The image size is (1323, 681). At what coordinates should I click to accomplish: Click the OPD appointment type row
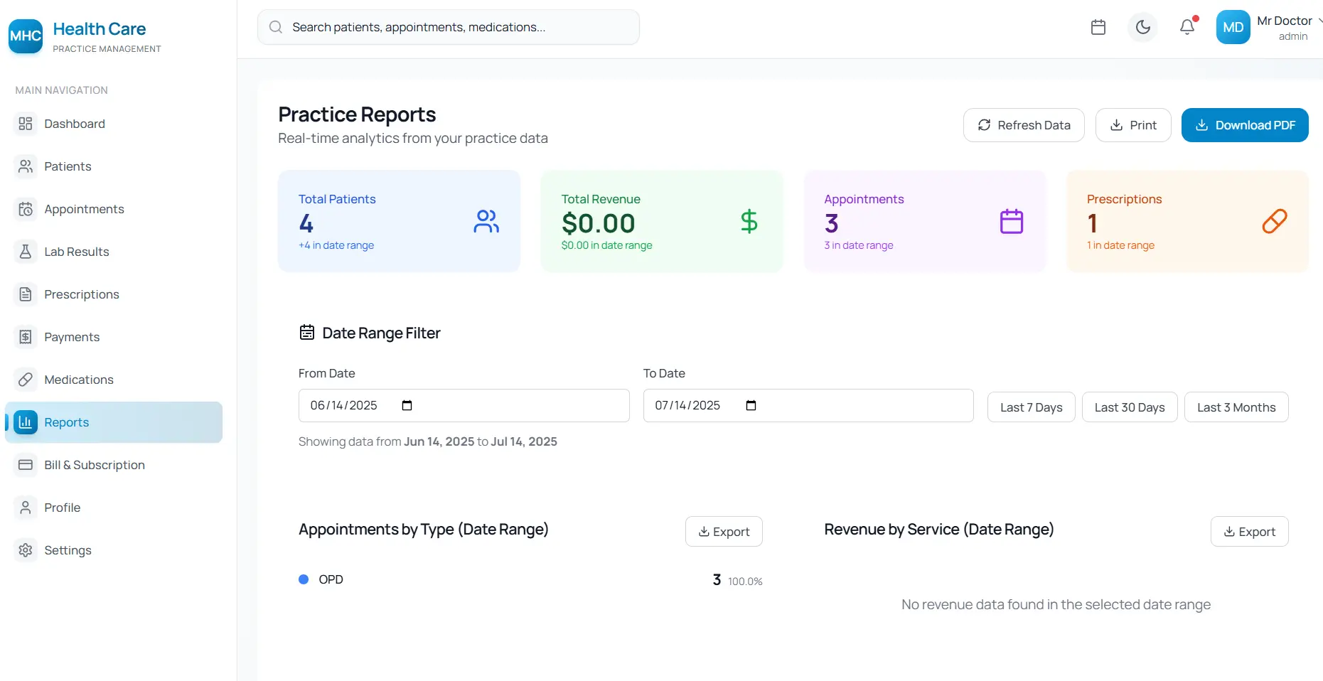pos(530,579)
